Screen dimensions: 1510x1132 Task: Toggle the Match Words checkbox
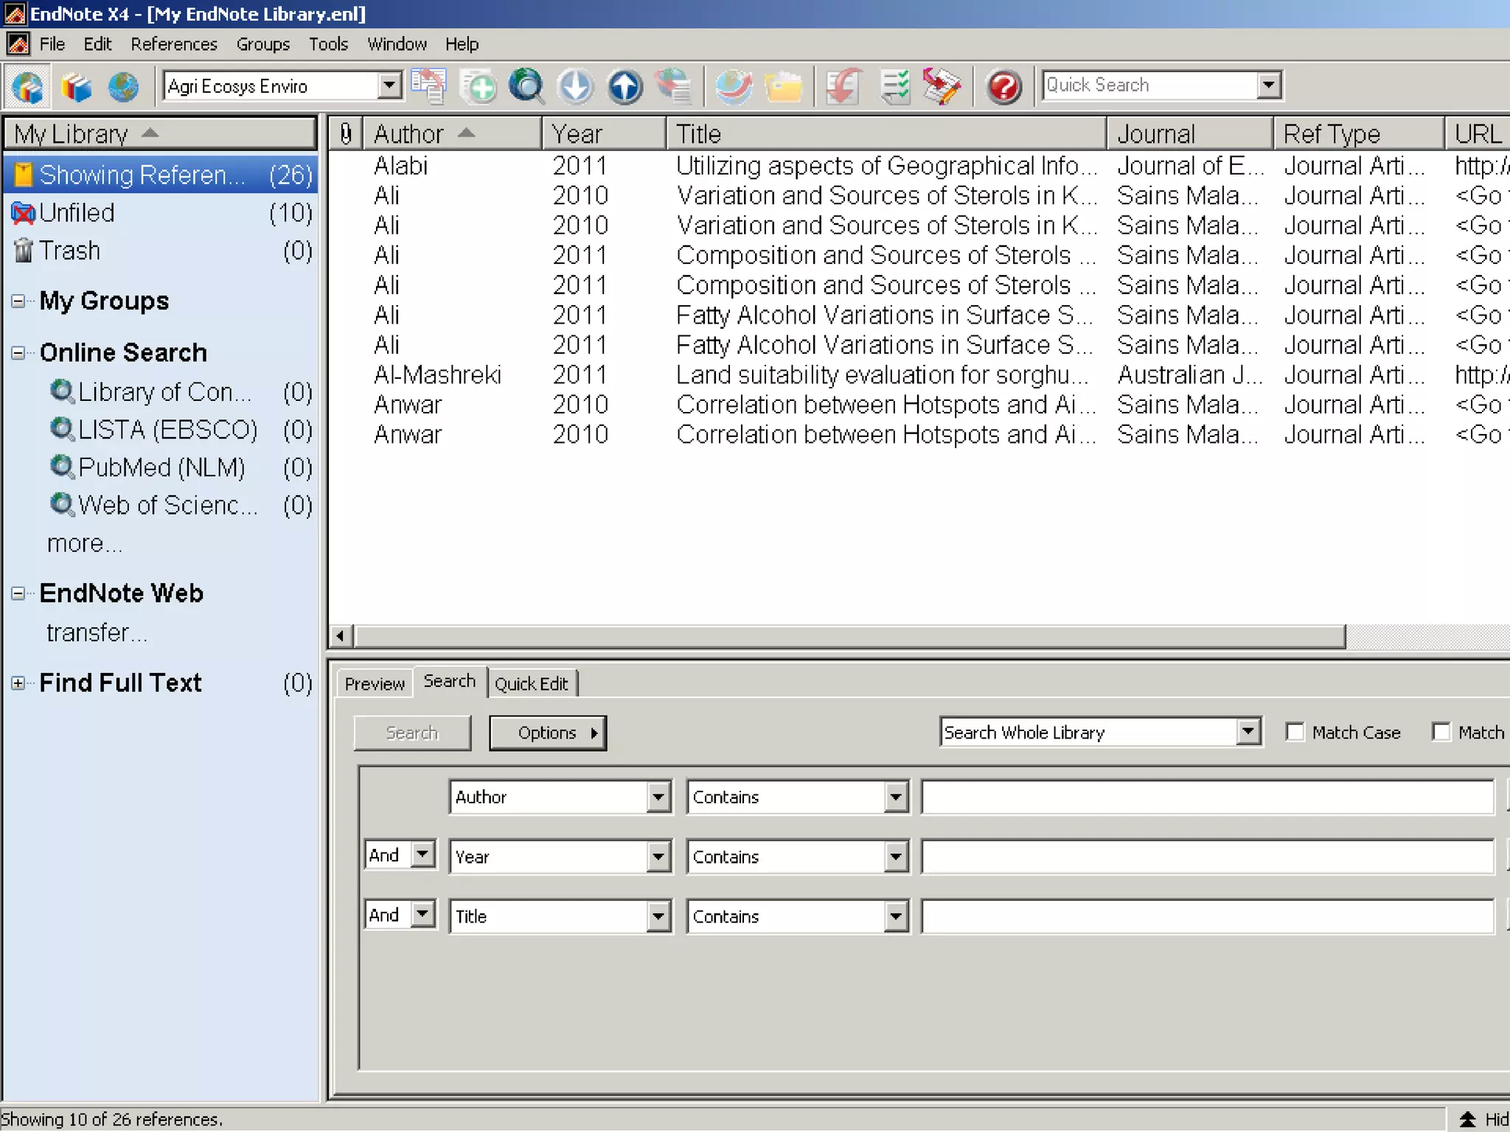tap(1441, 732)
